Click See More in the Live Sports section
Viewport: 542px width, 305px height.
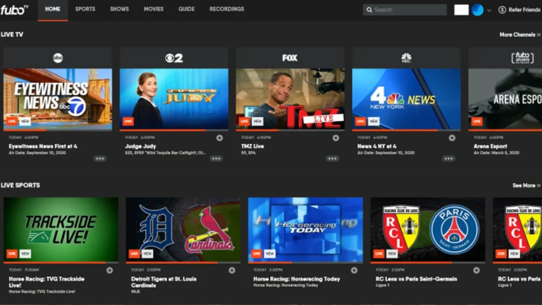click(x=525, y=185)
